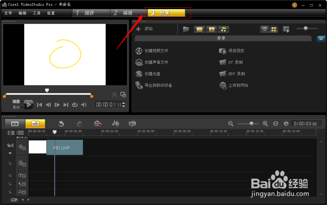Split clip with scissors icon
The height and width of the screenshot is (205, 327).
[114, 95]
